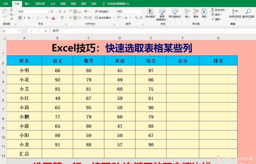Click the Increase Indent icon
Viewport: 256px width, 164px height.
[90, 18]
